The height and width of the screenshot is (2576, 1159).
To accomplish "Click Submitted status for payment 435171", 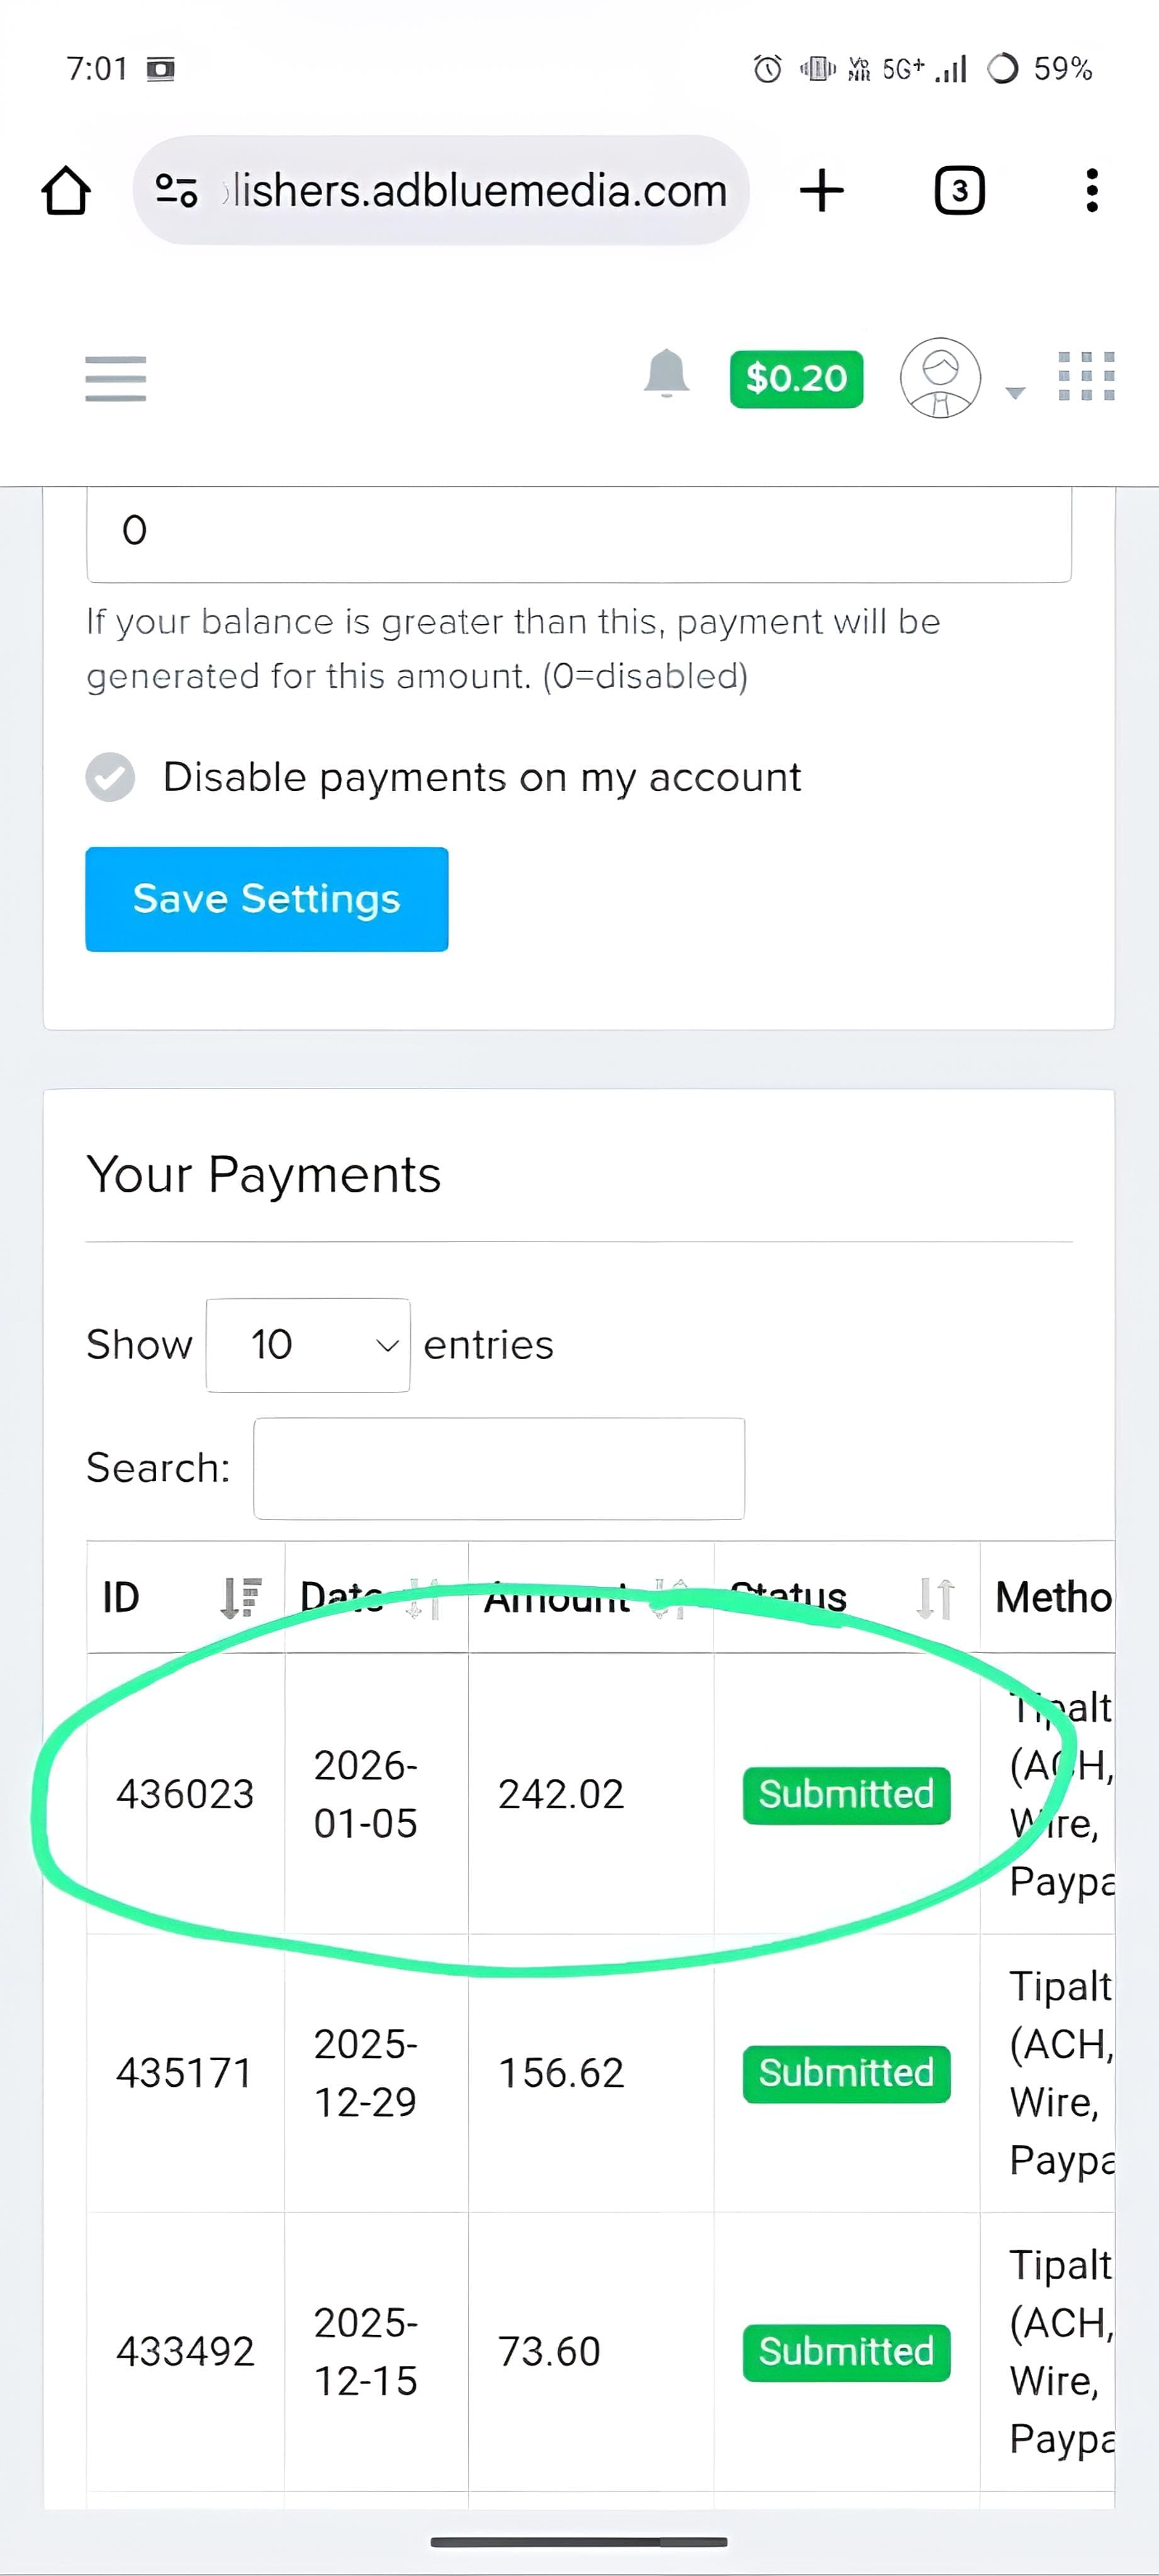I will coord(846,2073).
